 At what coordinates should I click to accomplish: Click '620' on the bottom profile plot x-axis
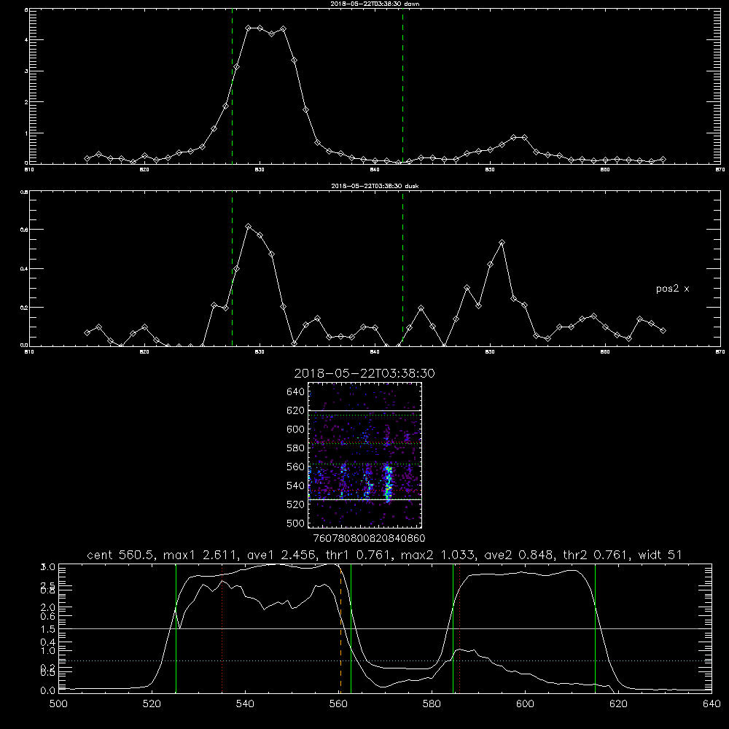coord(618,704)
